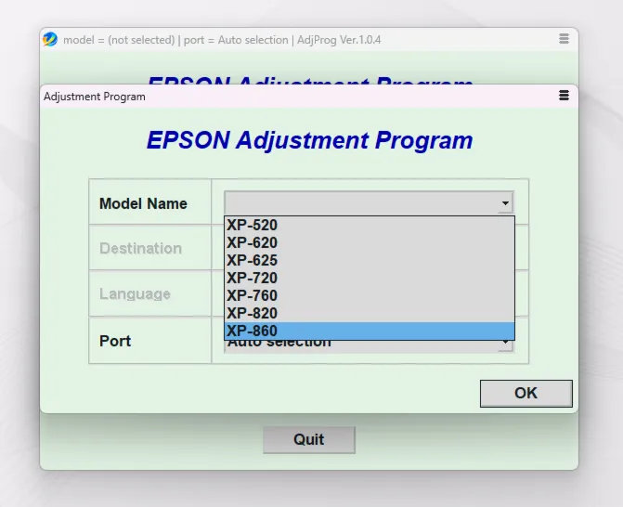Pick XP-720 model entry

(x=370, y=279)
